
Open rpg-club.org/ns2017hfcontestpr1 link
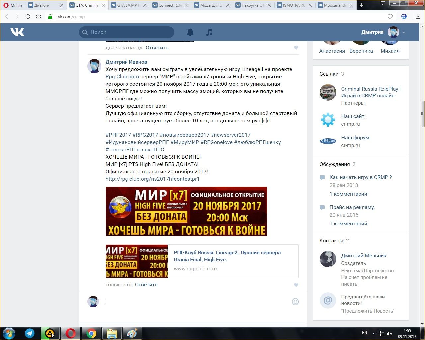(152, 179)
